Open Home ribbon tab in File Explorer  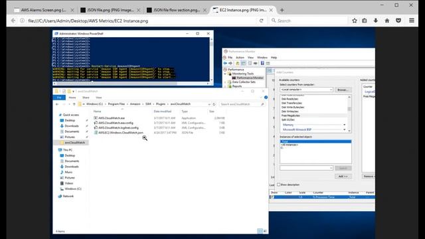pyautogui.click(x=72, y=98)
